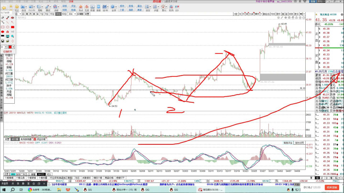Click the red stop recording button
The height and width of the screenshot is (193, 344).
[332, 188]
